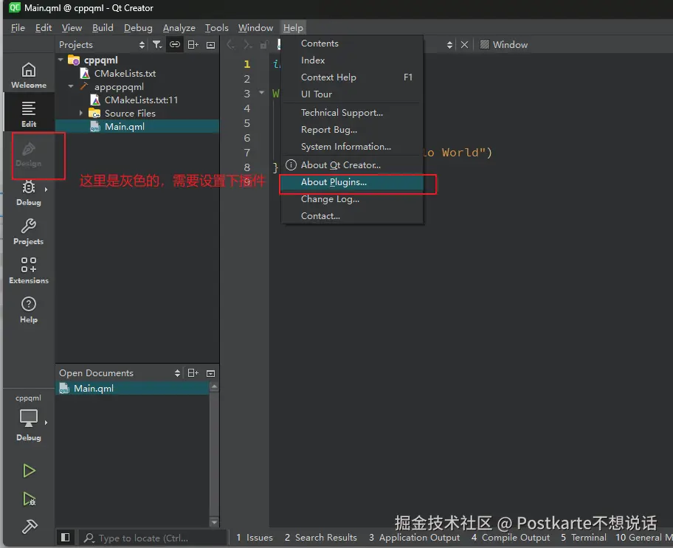Toggle synchronize with editor link icon
Image resolution: width=673 pixels, height=548 pixels.
tap(175, 45)
